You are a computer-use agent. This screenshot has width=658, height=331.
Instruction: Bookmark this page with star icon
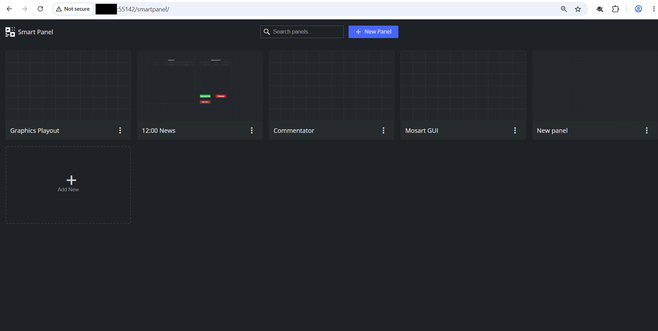578,9
